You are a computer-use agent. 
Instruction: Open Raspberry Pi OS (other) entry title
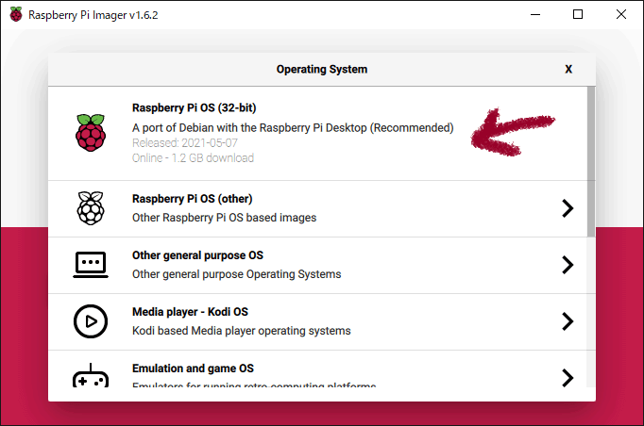tap(193, 199)
